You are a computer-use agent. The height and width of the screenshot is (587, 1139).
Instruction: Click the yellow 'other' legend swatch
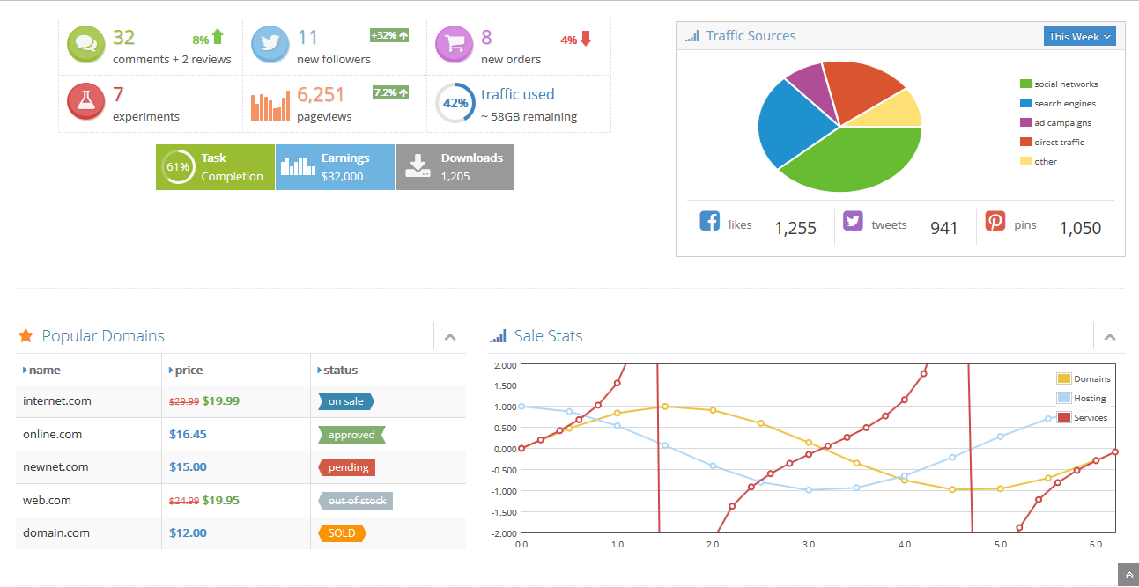1025,161
